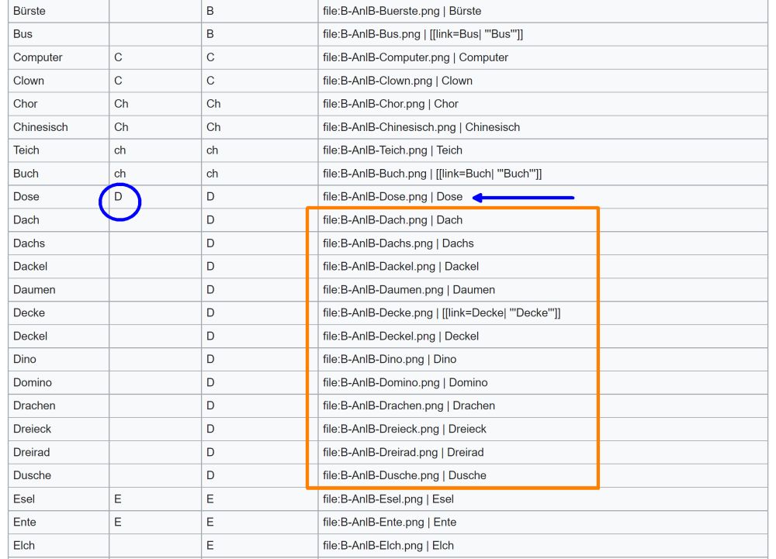The width and height of the screenshot is (776, 559).
Task: Select the file:B-AnlB-Bus.png cell
Action: [x=423, y=34]
